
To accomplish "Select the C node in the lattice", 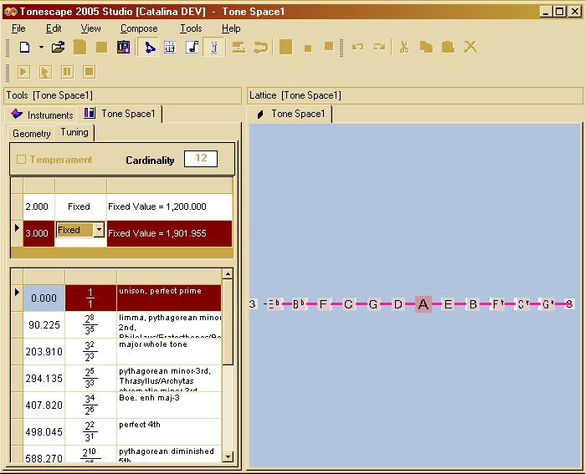I will click(348, 304).
